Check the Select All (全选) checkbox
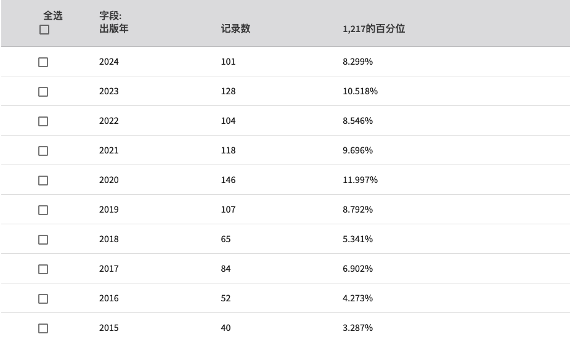This screenshot has height=342, width=570. (44, 30)
